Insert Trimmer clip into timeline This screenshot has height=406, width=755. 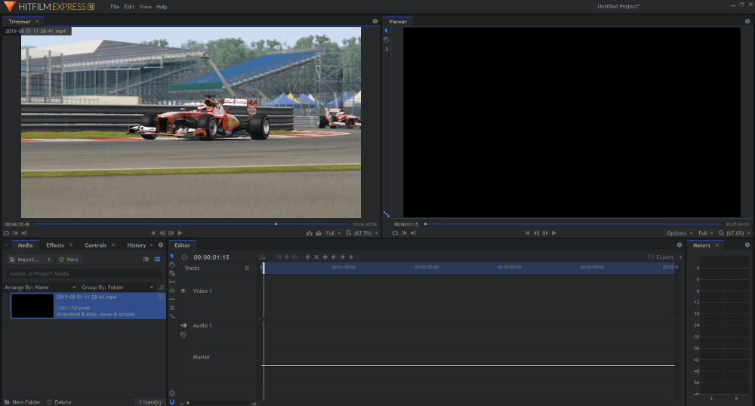[309, 233]
